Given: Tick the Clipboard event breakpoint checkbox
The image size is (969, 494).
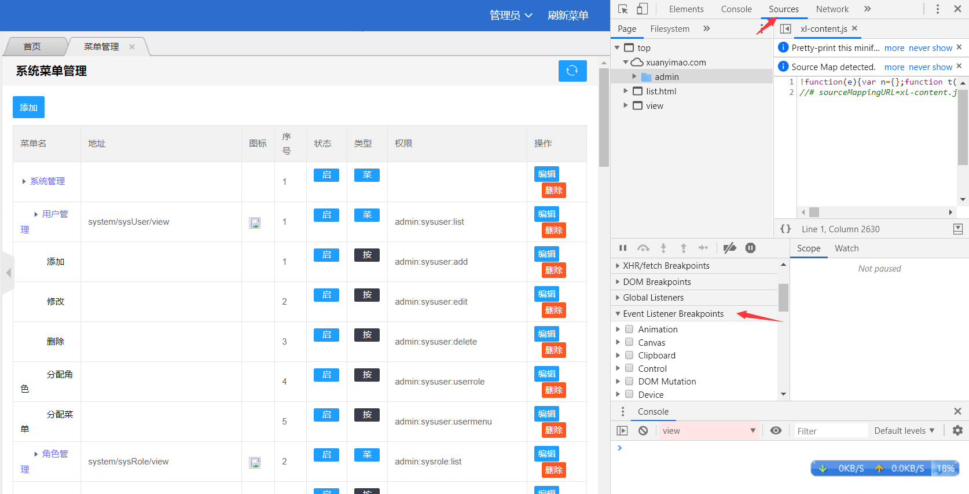Looking at the screenshot, I should (x=629, y=355).
